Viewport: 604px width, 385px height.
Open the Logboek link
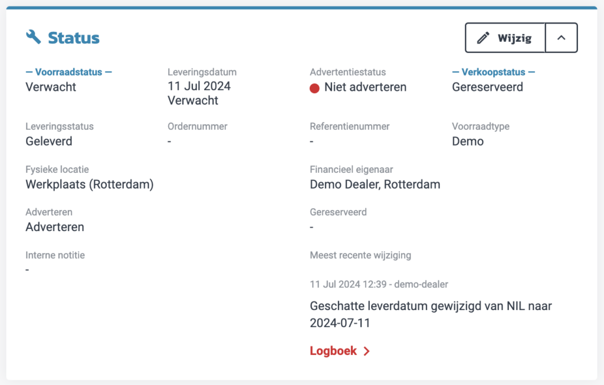click(x=333, y=351)
